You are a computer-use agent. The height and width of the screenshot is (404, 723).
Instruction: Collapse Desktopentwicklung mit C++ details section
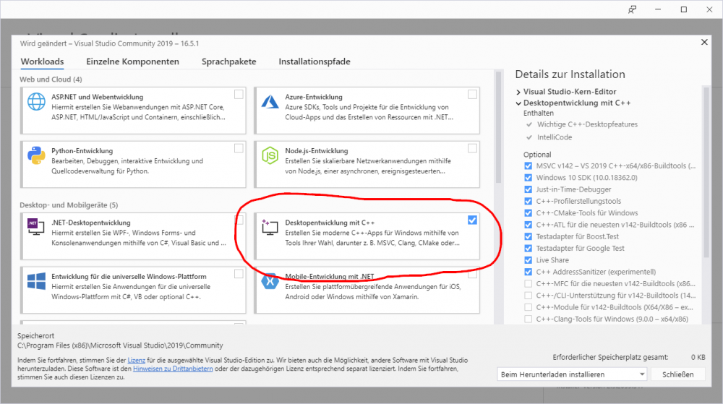[518, 103]
